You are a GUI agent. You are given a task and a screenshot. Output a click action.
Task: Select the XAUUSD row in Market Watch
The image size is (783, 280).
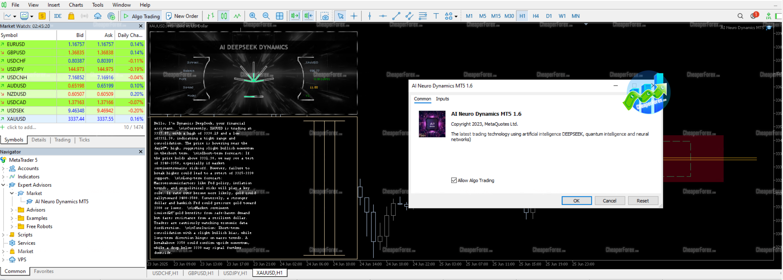point(72,119)
